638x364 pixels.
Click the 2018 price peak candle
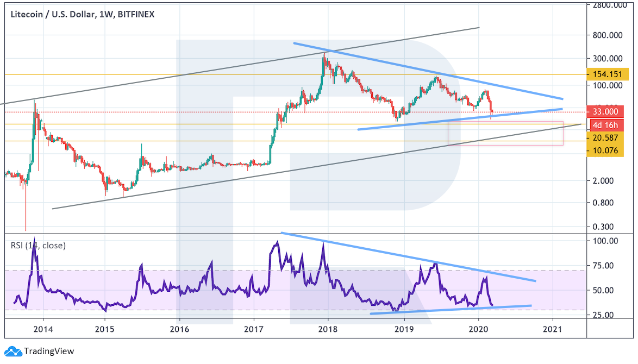coord(324,60)
